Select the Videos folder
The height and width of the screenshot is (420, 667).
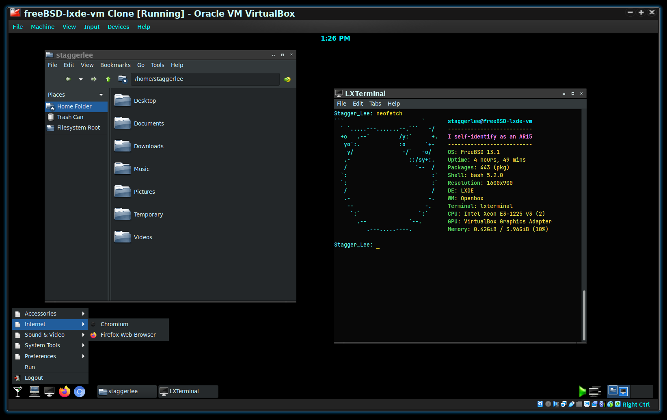pyautogui.click(x=133, y=237)
